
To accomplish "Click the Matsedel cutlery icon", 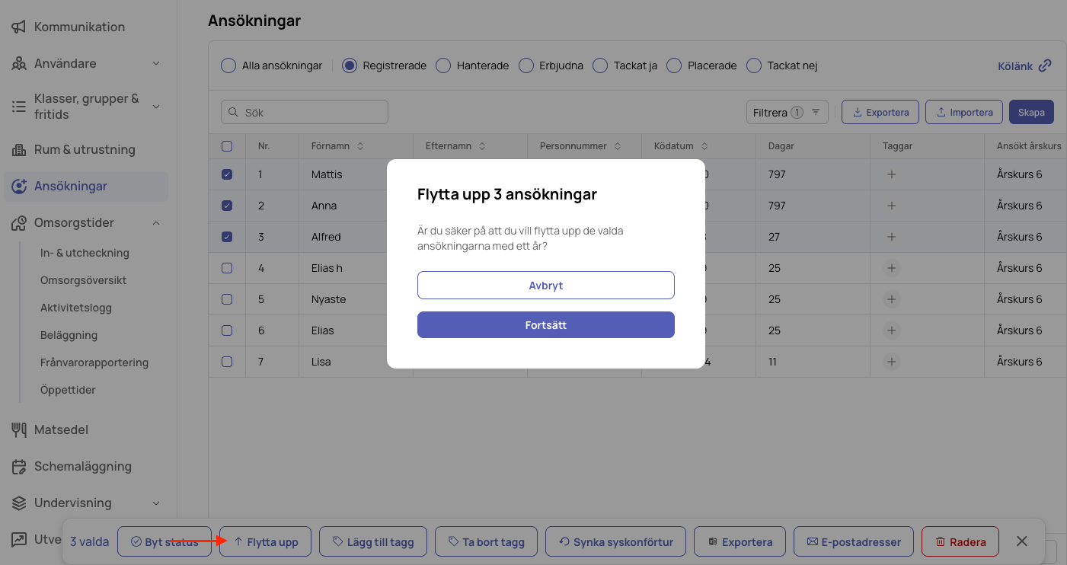I will tap(19, 429).
